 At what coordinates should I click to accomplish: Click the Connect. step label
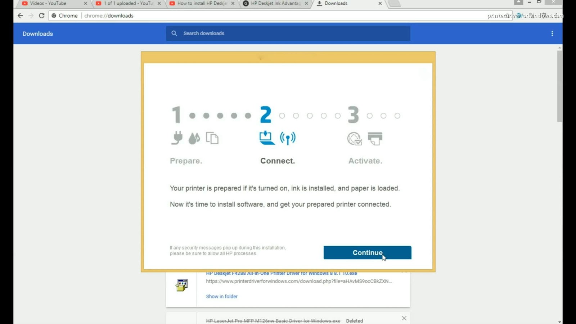[278, 161]
